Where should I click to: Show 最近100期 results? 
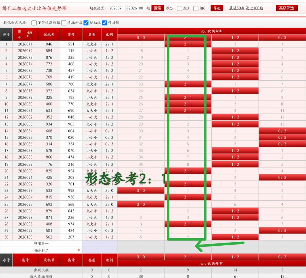click(x=254, y=8)
